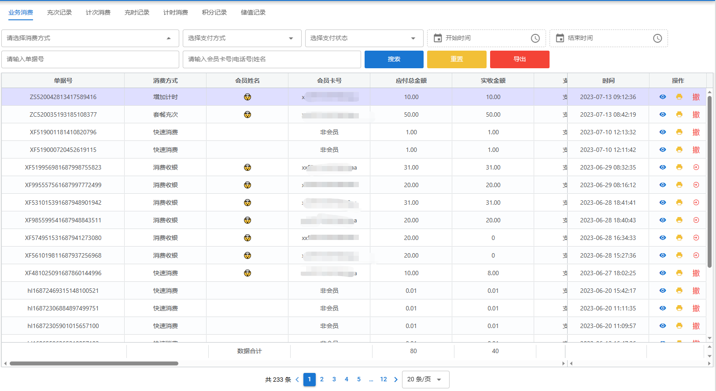Print receipt for order XF51995698168799875​5823
This screenshot has height=391, width=716.
coord(679,167)
